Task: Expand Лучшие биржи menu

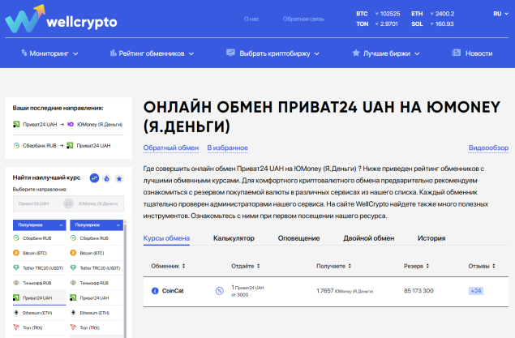Action: click(386, 53)
